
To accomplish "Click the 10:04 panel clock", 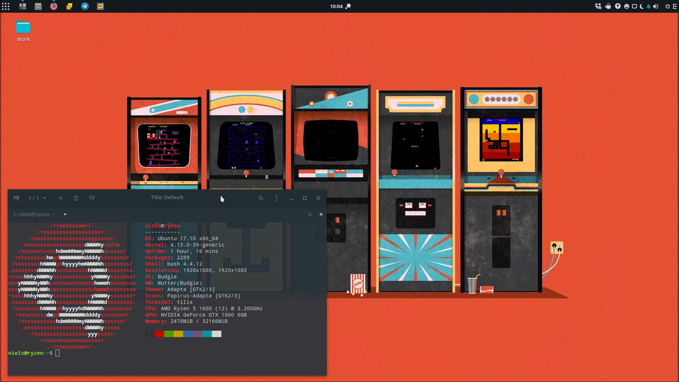I will (336, 6).
